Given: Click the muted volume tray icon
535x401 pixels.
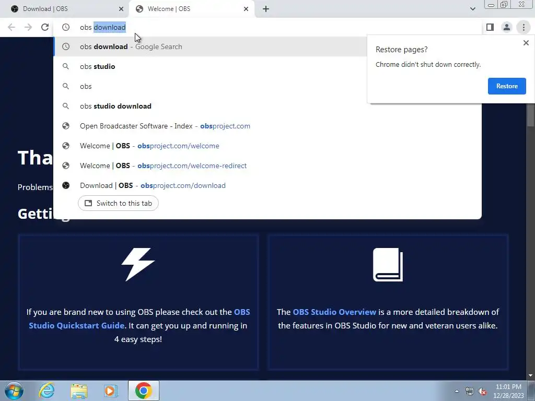Looking at the screenshot, I should (482, 391).
